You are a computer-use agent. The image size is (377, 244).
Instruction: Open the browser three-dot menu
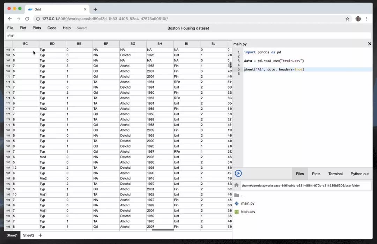tap(367, 19)
